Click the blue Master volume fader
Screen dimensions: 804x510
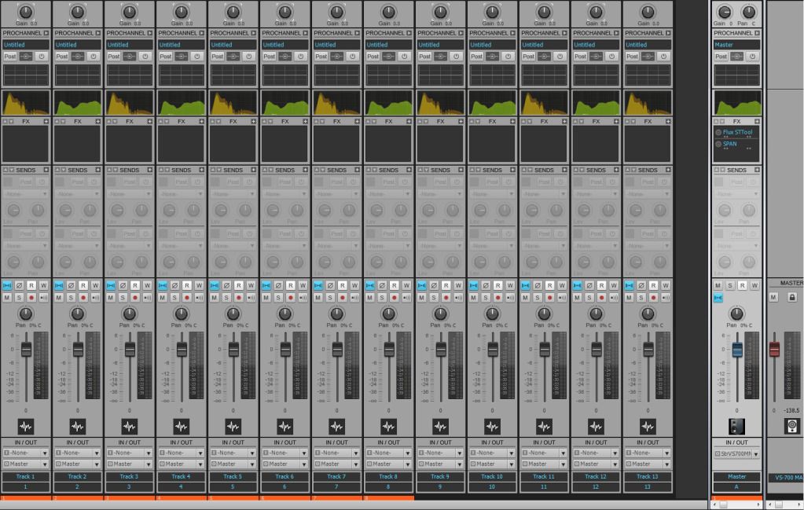736,349
